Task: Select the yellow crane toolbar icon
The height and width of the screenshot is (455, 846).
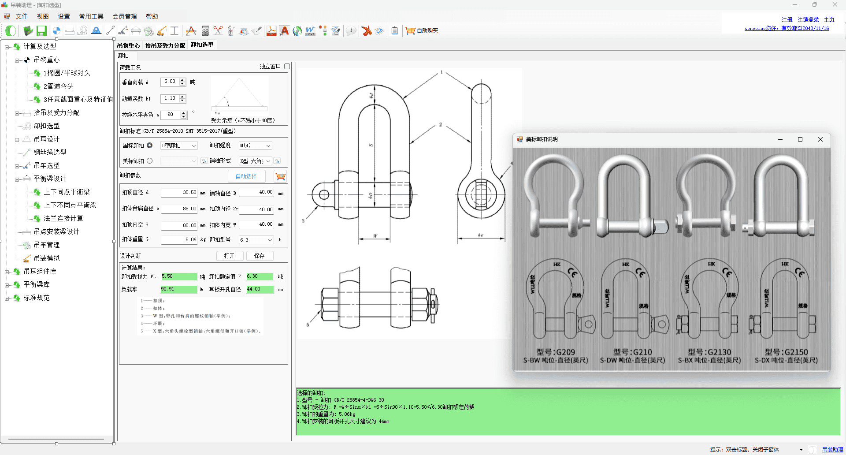Action: coord(162,31)
